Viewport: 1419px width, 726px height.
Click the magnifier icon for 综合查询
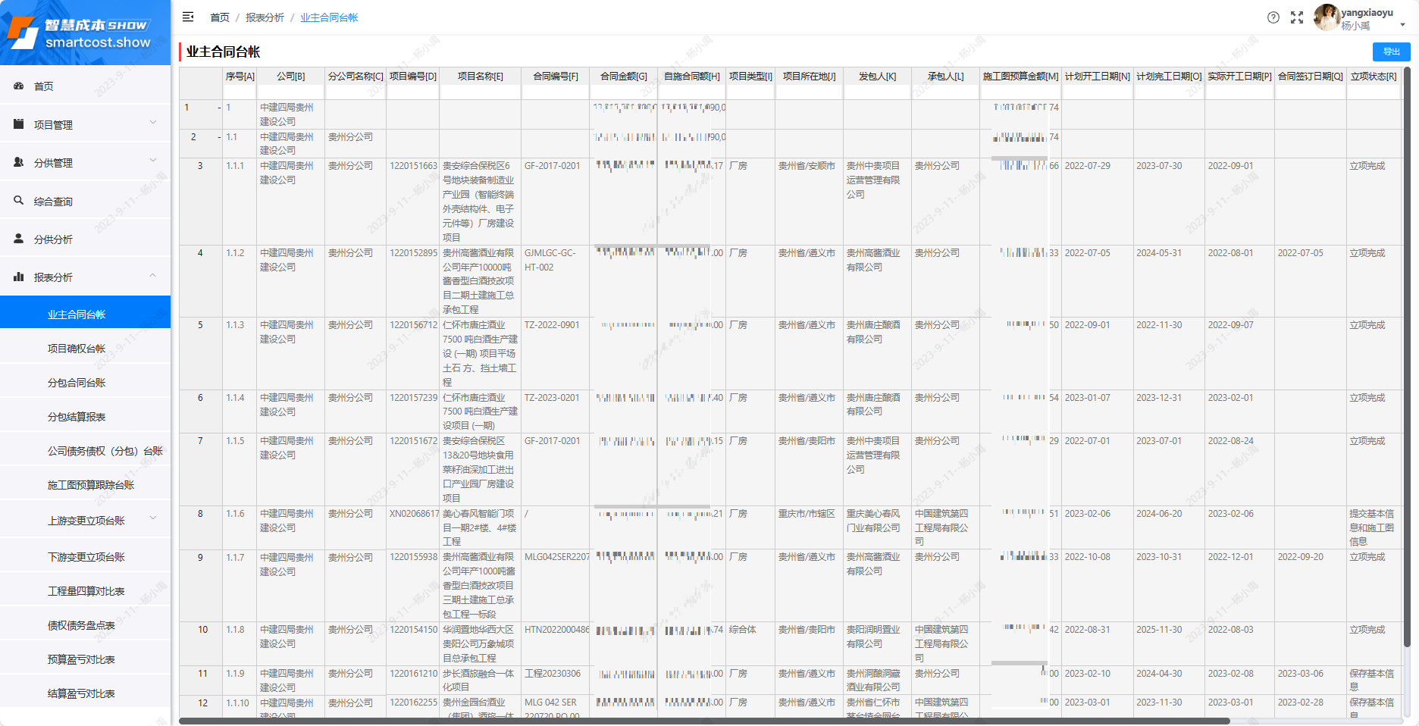[x=19, y=201]
